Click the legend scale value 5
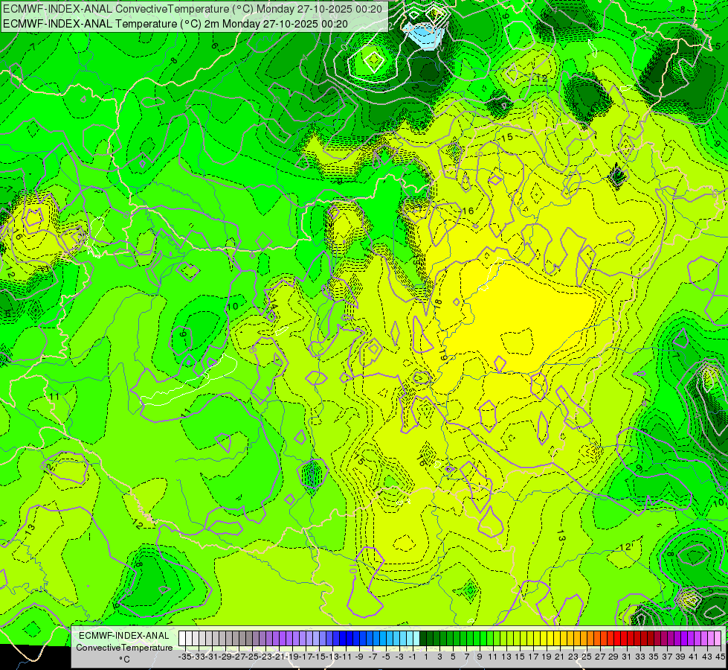Screen dimensions: 728x670 point(453,657)
